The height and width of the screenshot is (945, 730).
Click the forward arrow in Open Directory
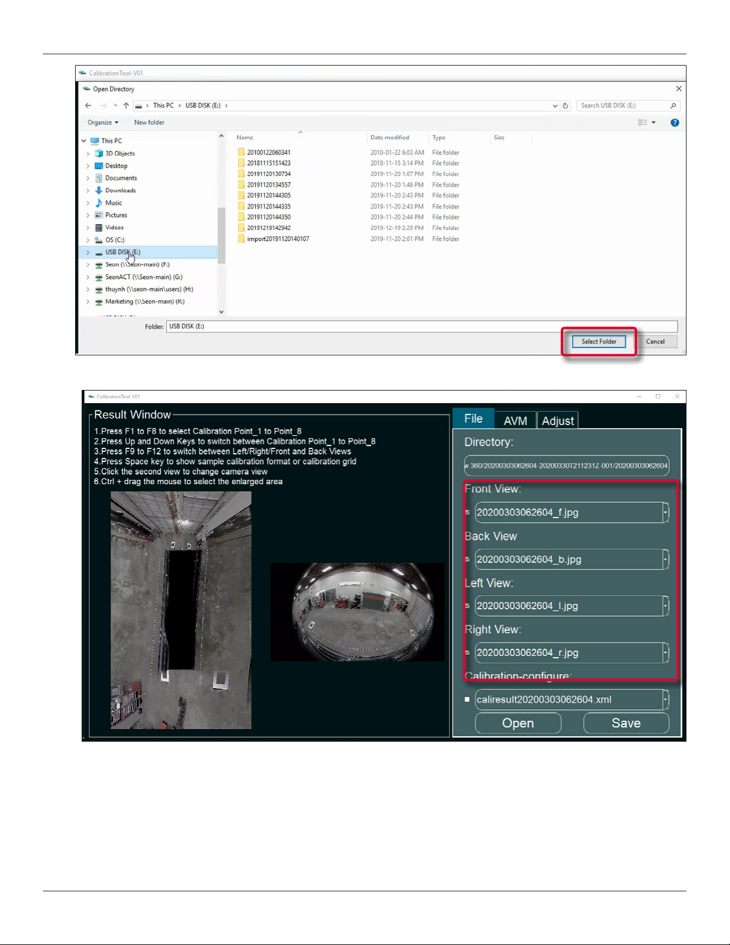click(x=103, y=106)
